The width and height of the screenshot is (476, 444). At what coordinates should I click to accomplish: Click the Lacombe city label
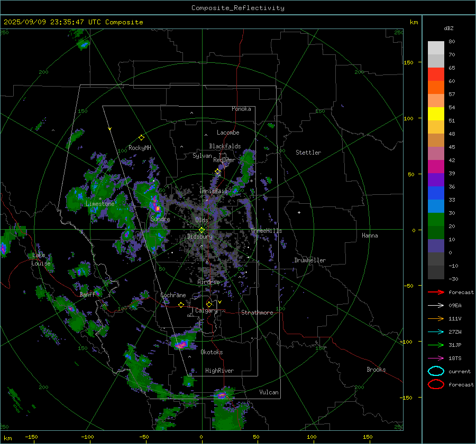(228, 133)
